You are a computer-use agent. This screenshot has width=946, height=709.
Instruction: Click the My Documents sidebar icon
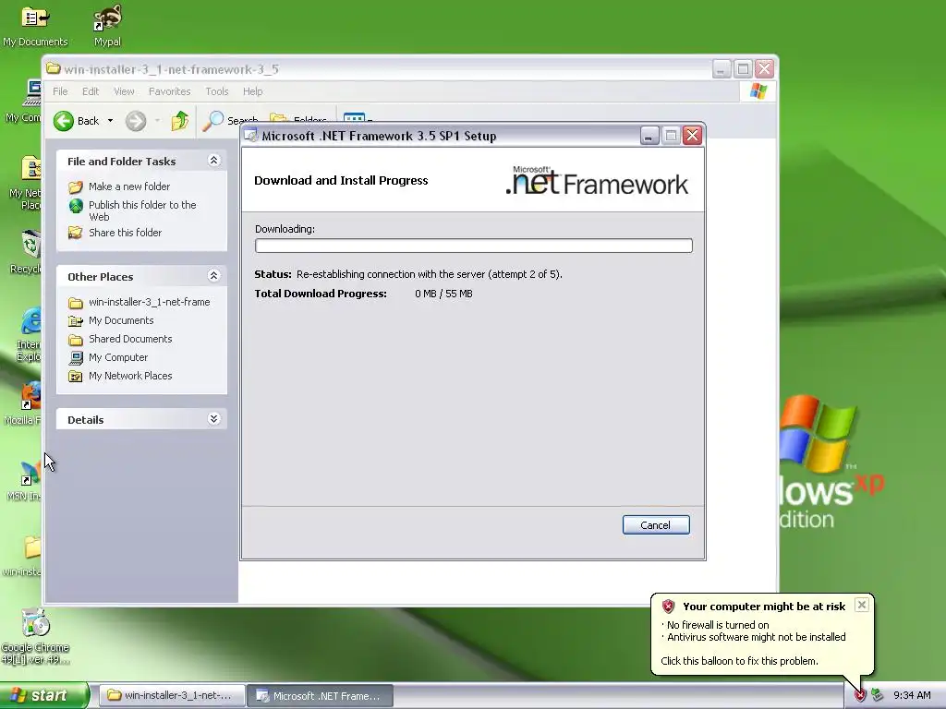click(76, 321)
